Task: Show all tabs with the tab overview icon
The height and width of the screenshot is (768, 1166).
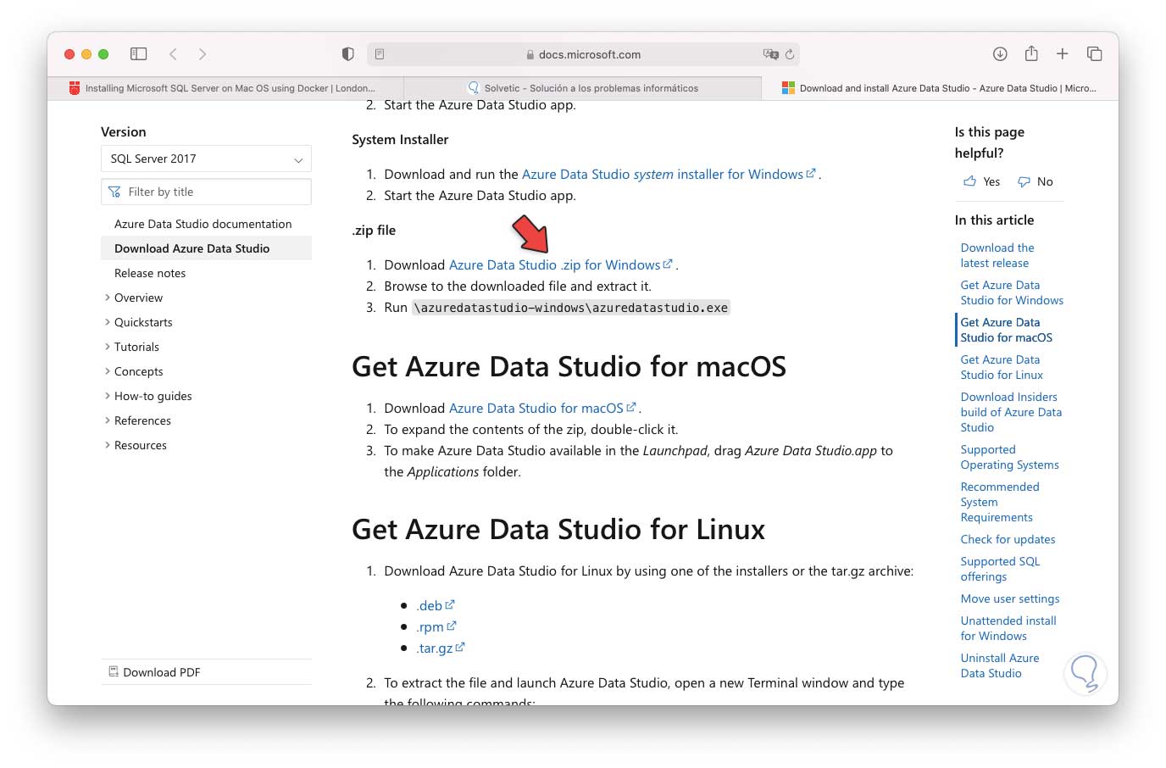Action: [1095, 53]
